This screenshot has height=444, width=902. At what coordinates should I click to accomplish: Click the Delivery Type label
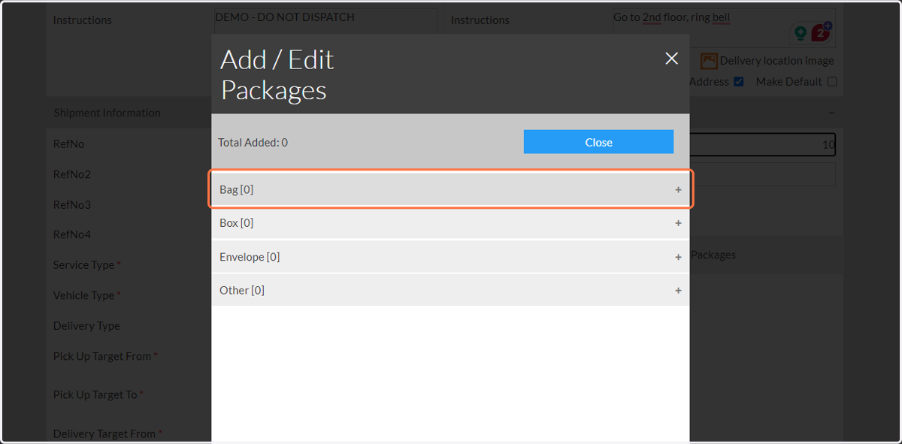pyautogui.click(x=86, y=326)
